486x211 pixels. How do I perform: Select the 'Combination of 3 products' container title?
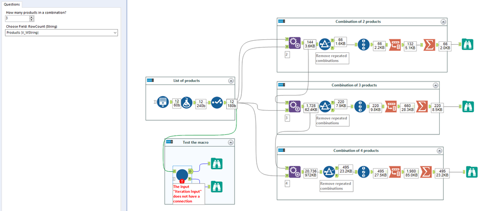point(354,85)
